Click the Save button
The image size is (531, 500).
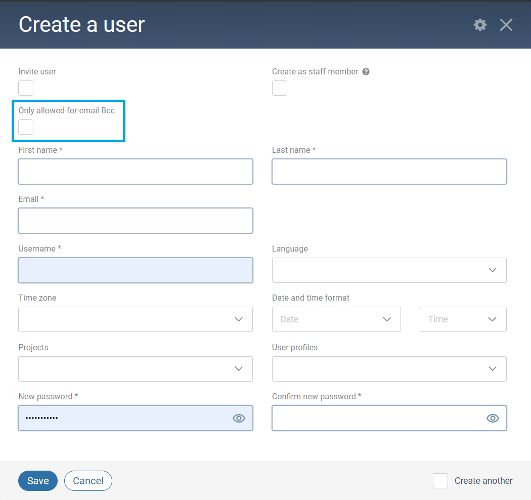[38, 481]
